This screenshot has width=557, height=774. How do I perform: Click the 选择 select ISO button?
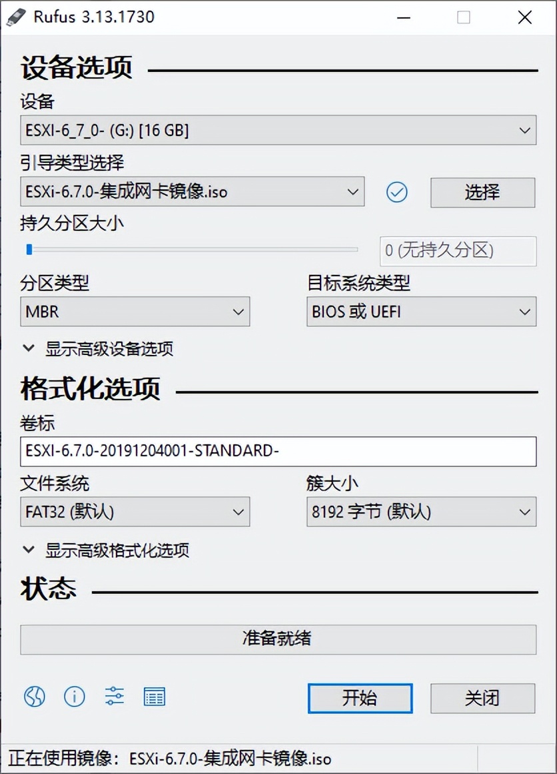(484, 191)
